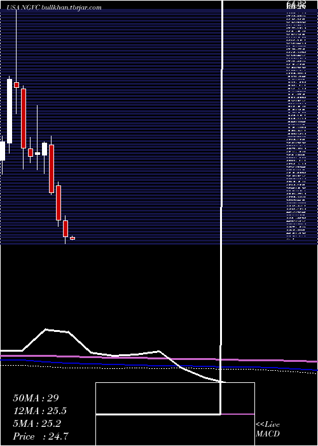Click the tall white candlestick near the chart's left edge

coord(10,111)
